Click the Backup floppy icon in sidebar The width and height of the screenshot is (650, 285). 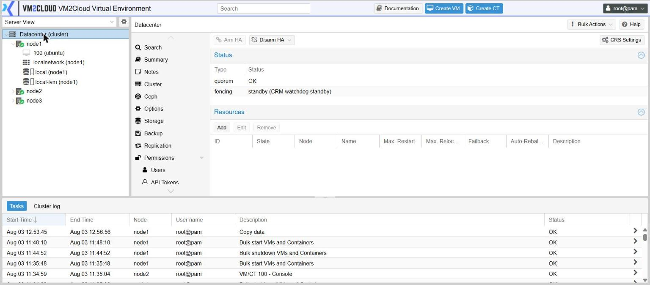[x=138, y=133]
